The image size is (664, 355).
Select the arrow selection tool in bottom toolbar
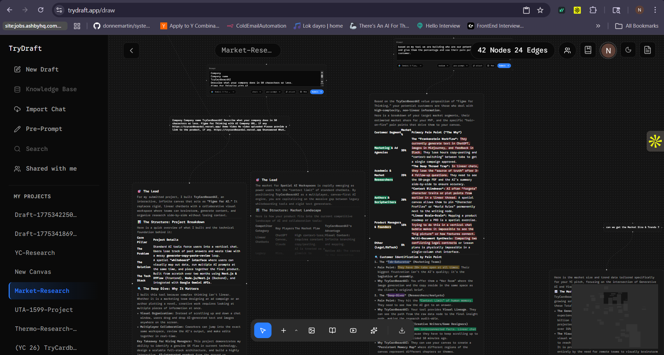coord(263,330)
